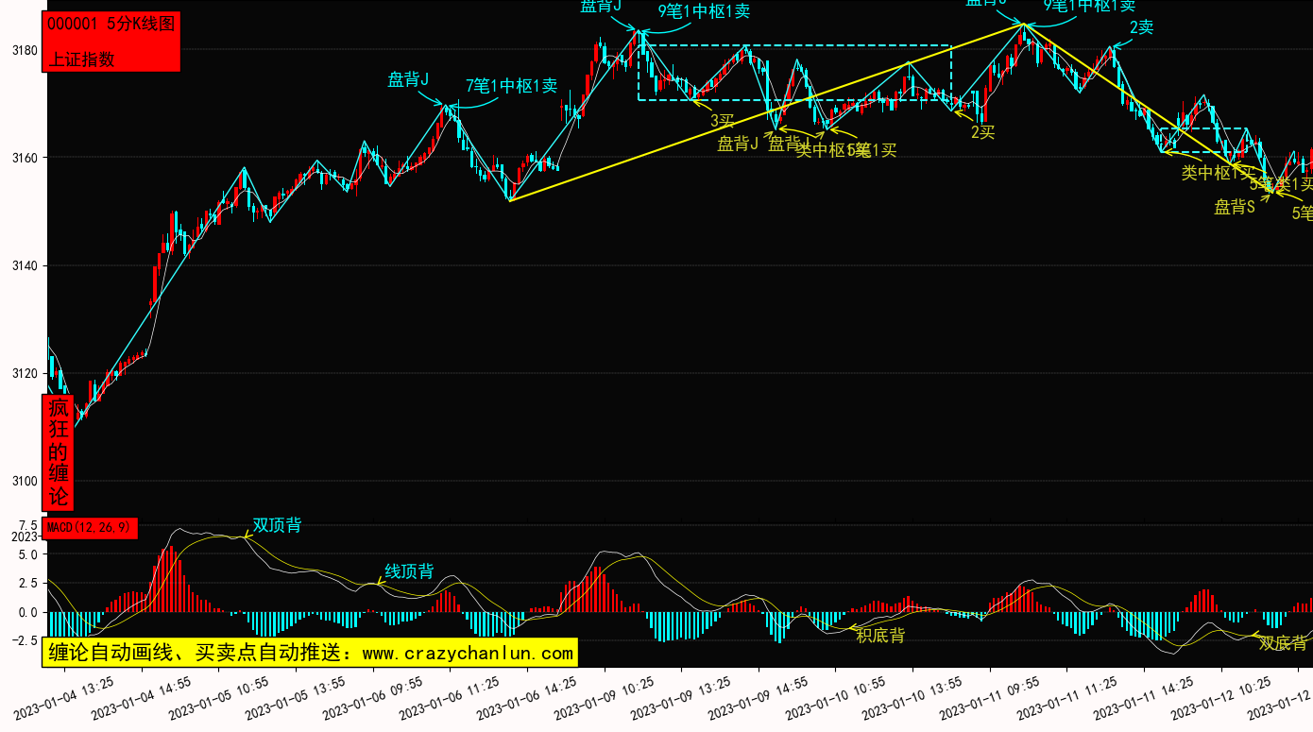Click the 2023-01-11 14:25 time label
The width and height of the screenshot is (1313, 732).
point(1144,697)
